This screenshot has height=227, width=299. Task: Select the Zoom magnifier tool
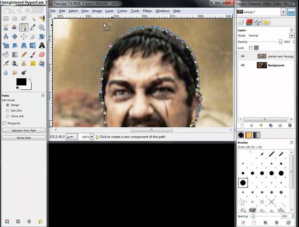coord(42,28)
